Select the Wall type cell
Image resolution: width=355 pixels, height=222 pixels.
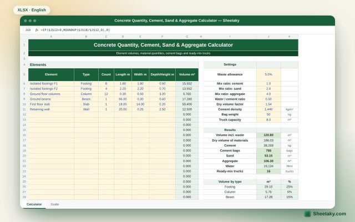point(87,109)
